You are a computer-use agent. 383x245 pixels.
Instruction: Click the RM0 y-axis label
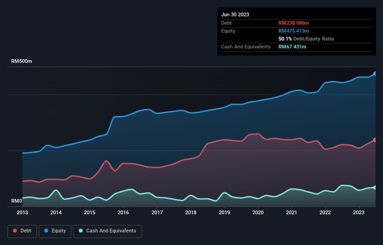(x=17, y=201)
